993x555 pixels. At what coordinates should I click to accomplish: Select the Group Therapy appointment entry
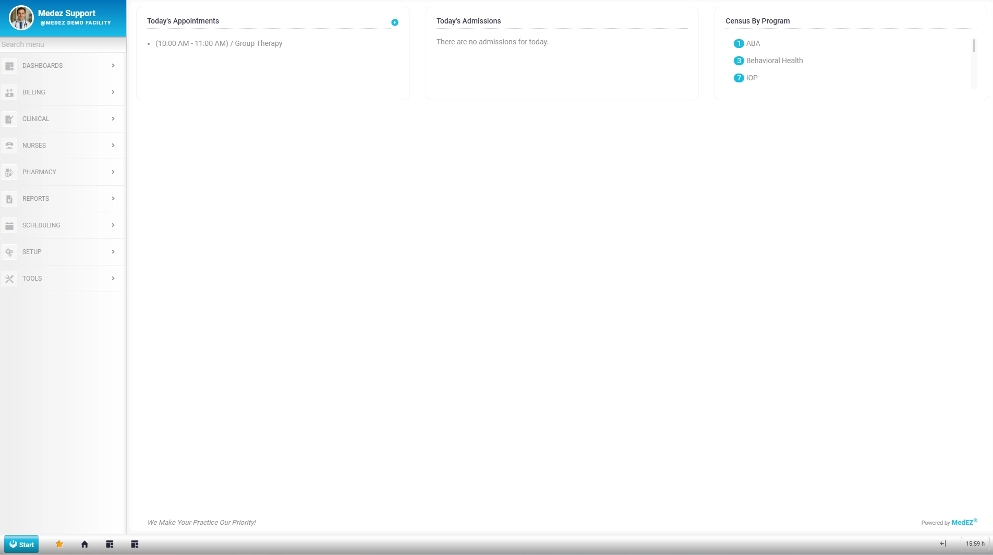coord(219,43)
